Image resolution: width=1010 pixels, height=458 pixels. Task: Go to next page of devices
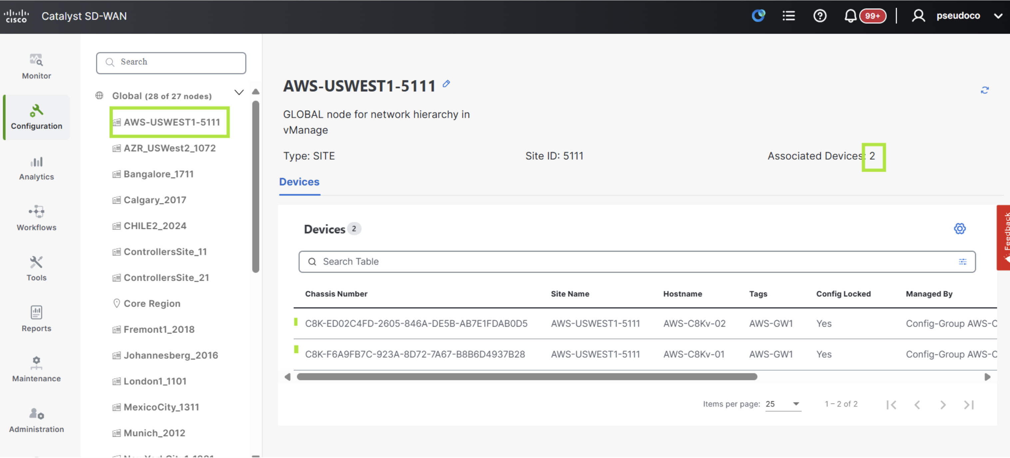click(943, 405)
